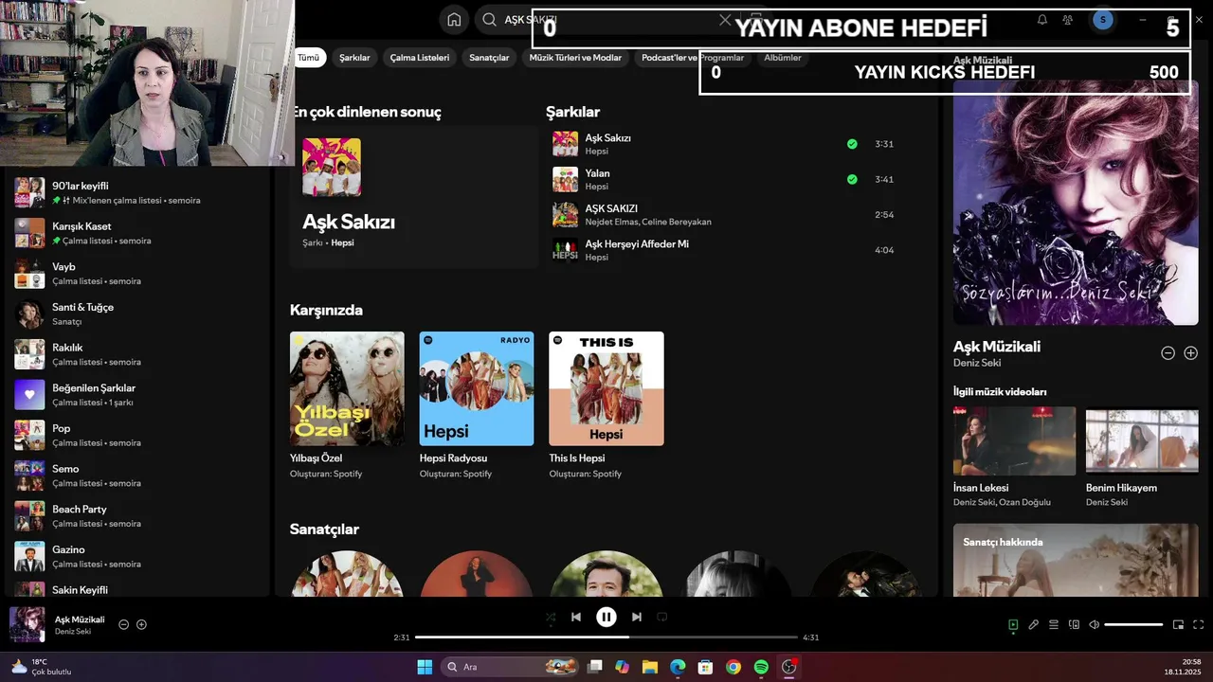Image resolution: width=1213 pixels, height=682 pixels.
Task: Seek on the song progress bar
Action: coord(606,637)
